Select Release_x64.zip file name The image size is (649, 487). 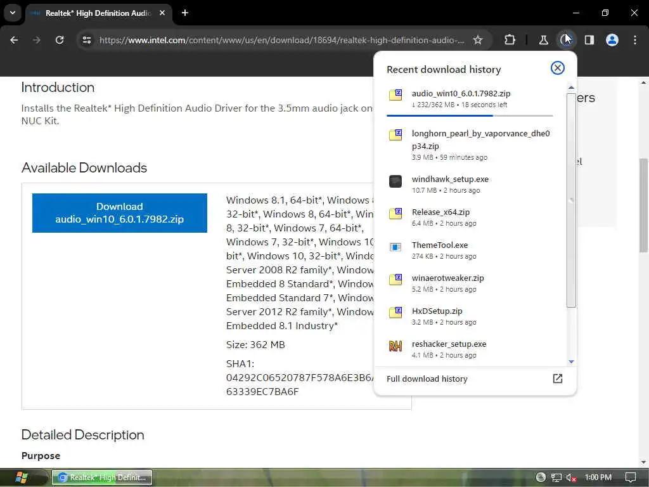point(440,212)
